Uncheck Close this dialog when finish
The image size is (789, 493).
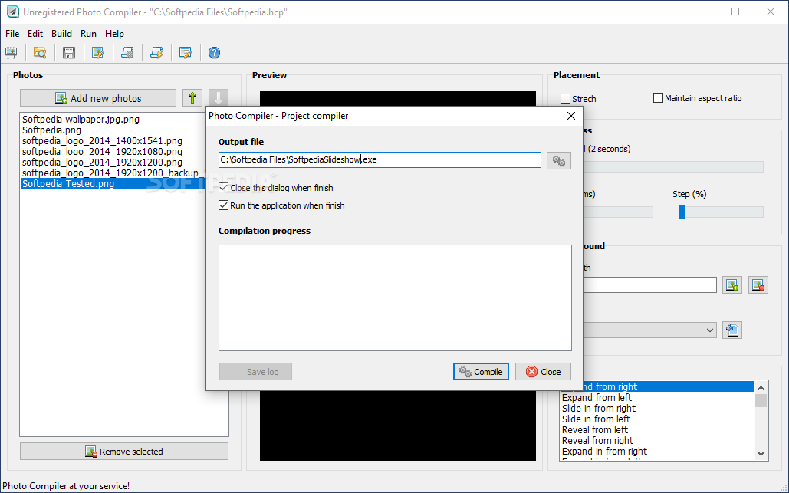click(223, 188)
